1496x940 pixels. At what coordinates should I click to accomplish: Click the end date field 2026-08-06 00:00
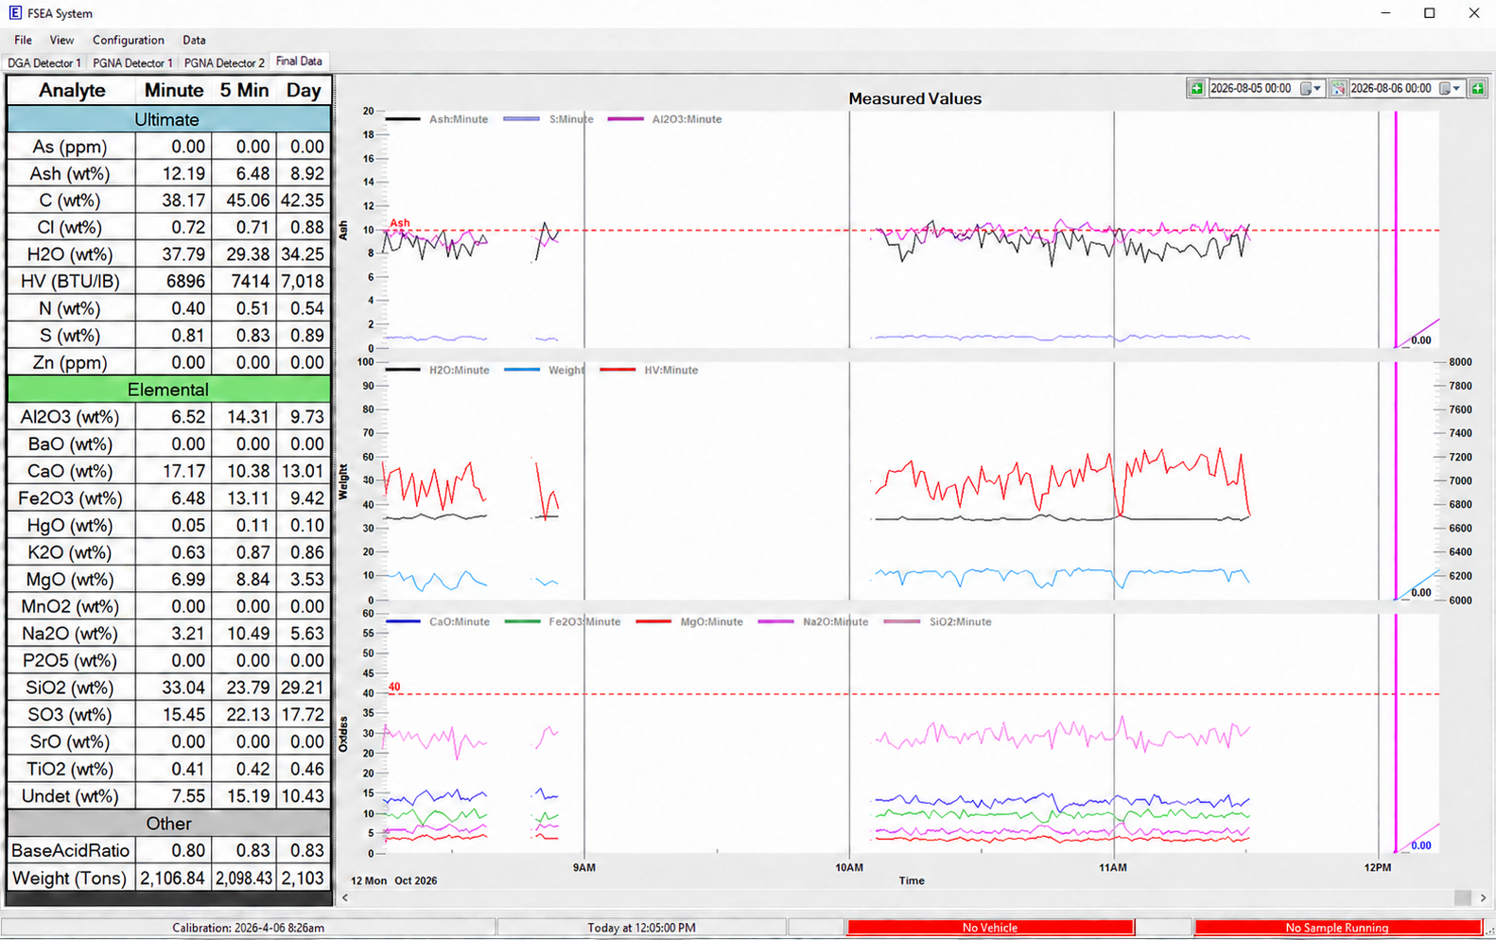(x=1391, y=88)
